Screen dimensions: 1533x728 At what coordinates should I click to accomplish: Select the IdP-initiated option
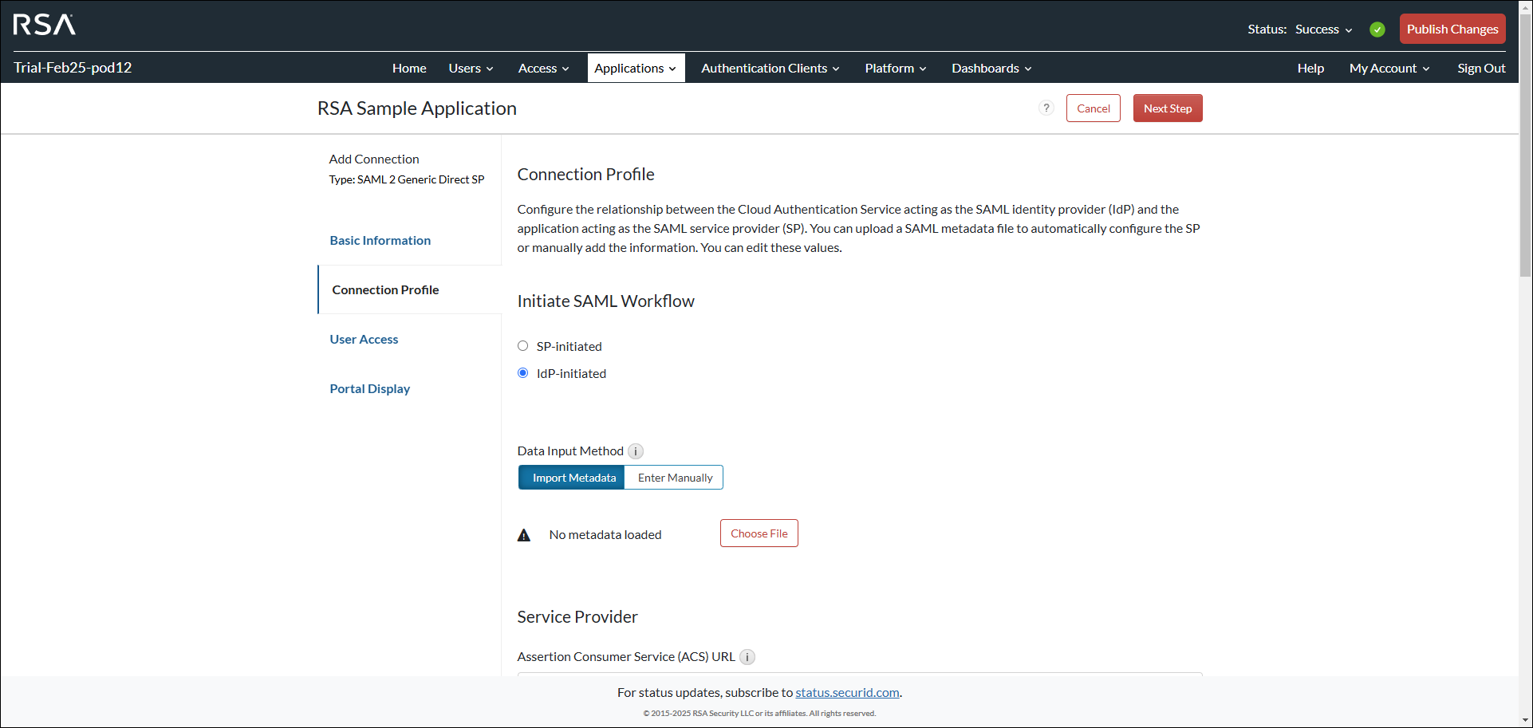(x=522, y=372)
